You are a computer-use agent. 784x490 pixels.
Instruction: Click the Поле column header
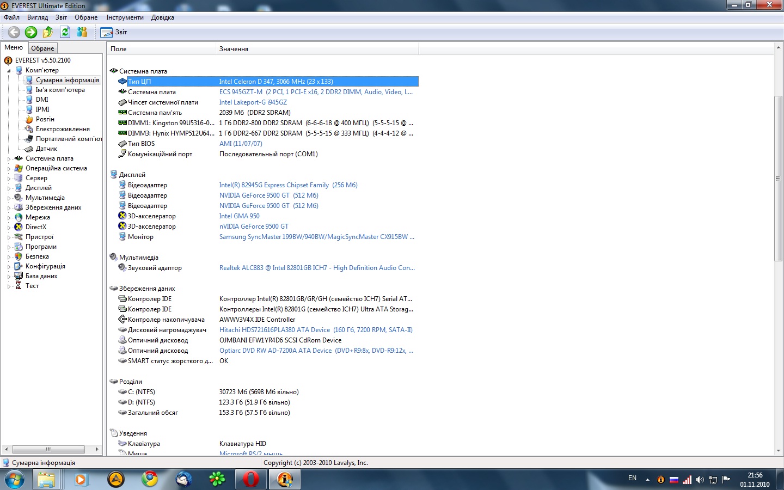point(161,49)
